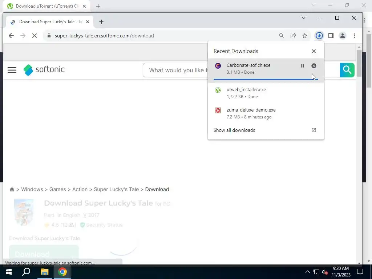Image resolution: width=372 pixels, height=279 pixels.
Task: Click the address bar URL
Action: coord(104,36)
